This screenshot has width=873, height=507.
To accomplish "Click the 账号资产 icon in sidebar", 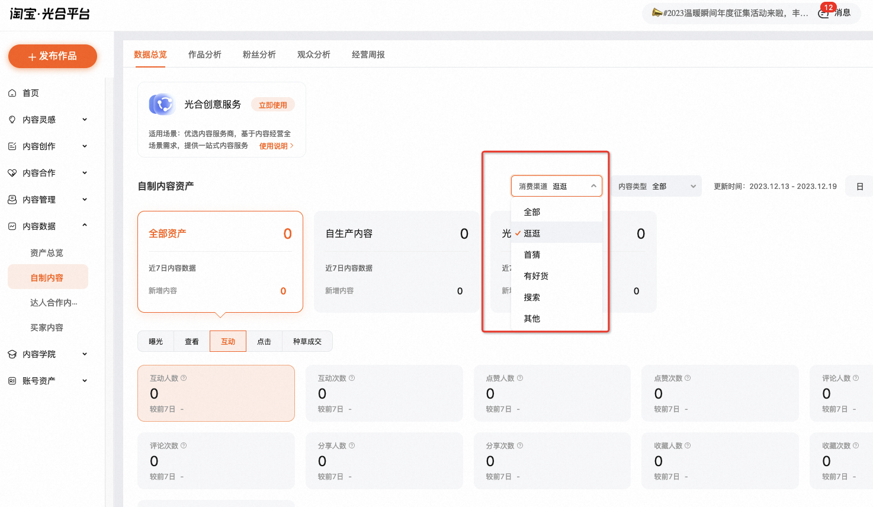I will [x=12, y=381].
